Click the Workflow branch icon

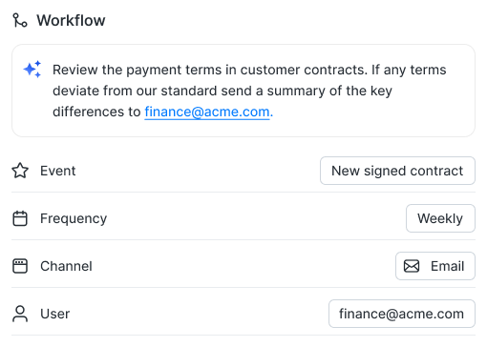pyautogui.click(x=20, y=20)
